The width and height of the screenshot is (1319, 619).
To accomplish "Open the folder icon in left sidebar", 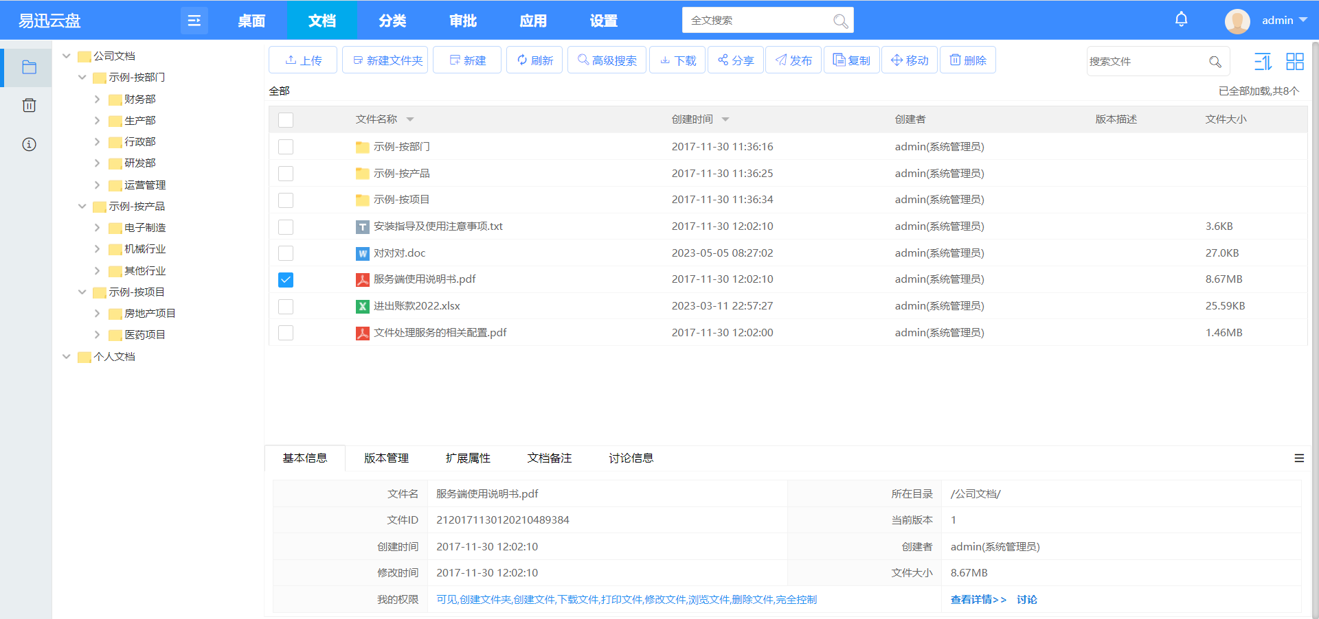I will tap(29, 67).
